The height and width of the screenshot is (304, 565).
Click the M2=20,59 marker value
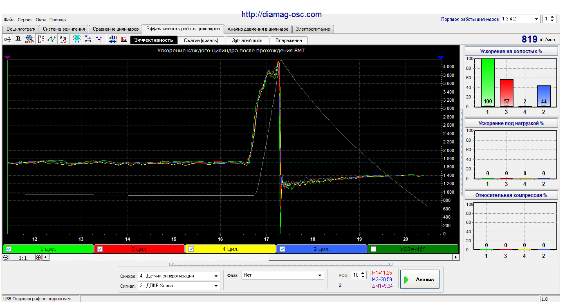[382, 279]
